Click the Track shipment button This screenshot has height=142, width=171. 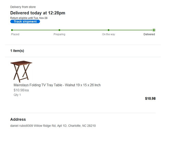click(25, 22)
